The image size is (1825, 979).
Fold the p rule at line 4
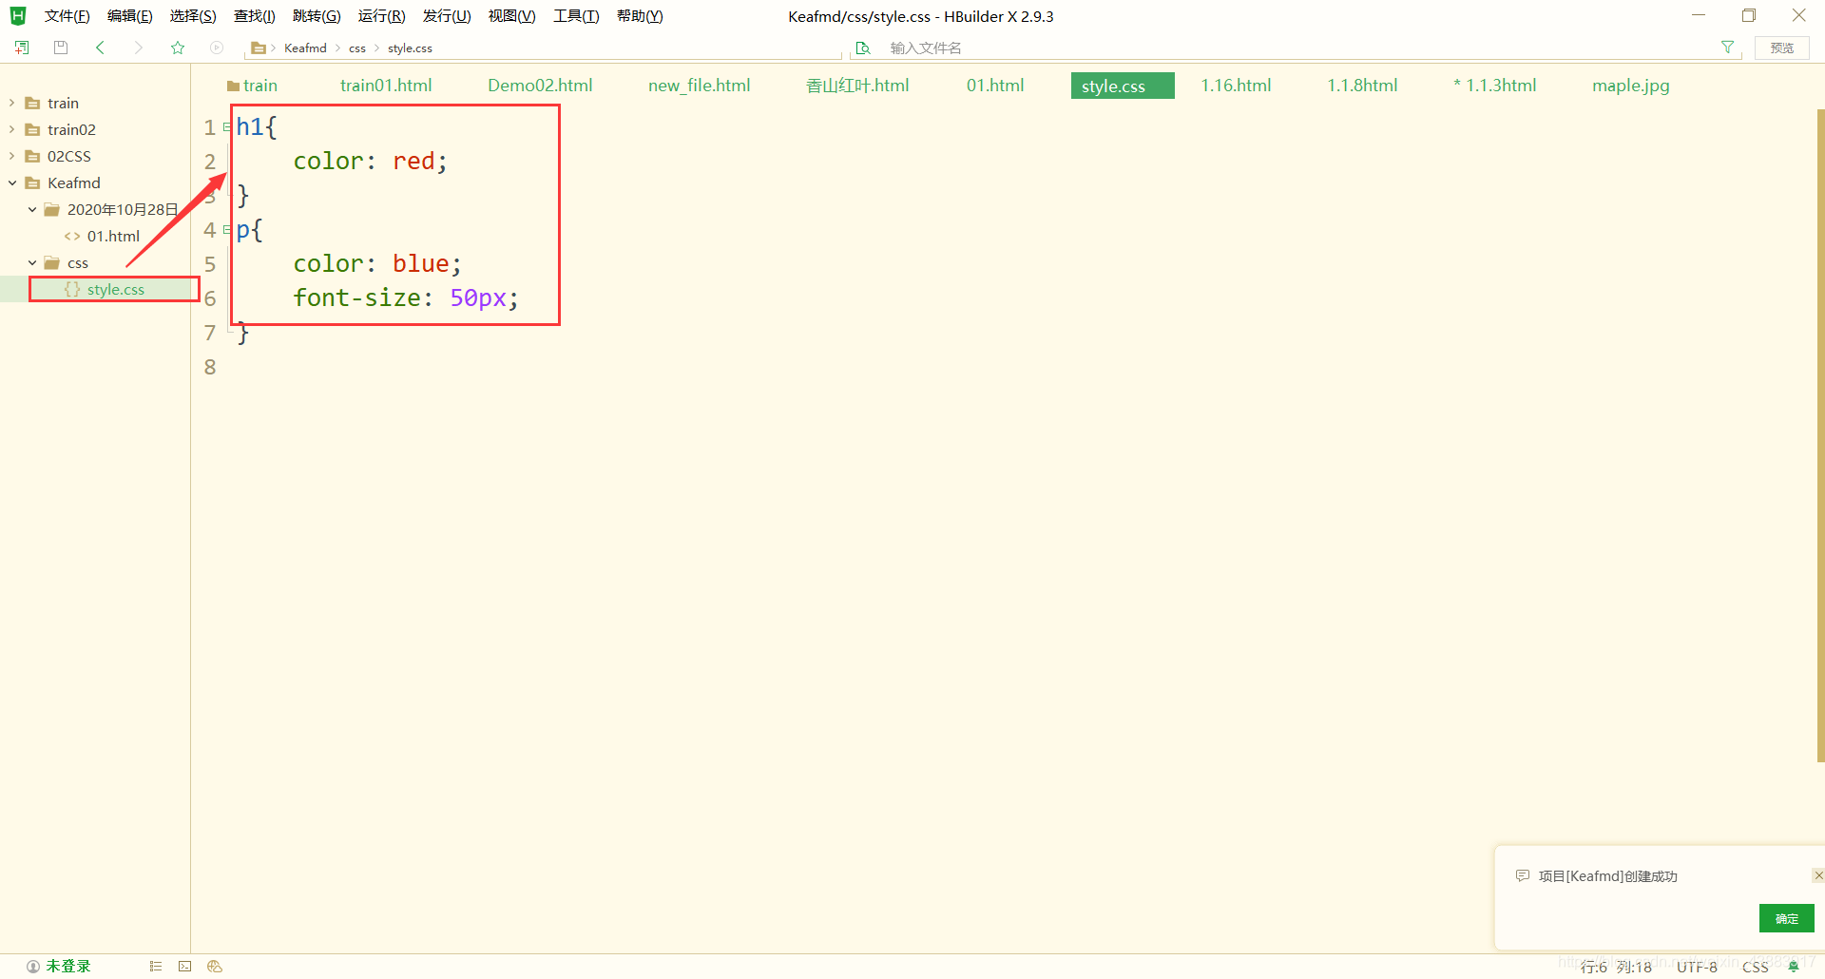pyautogui.click(x=227, y=230)
